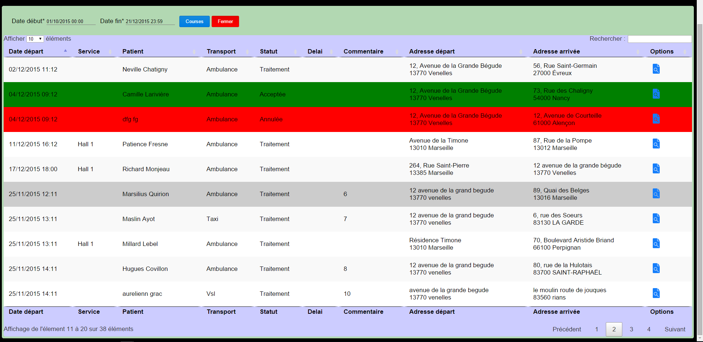Screen dimensions: 703x342
Task: Open details icon for Richard Monjeau row
Action: (656, 169)
